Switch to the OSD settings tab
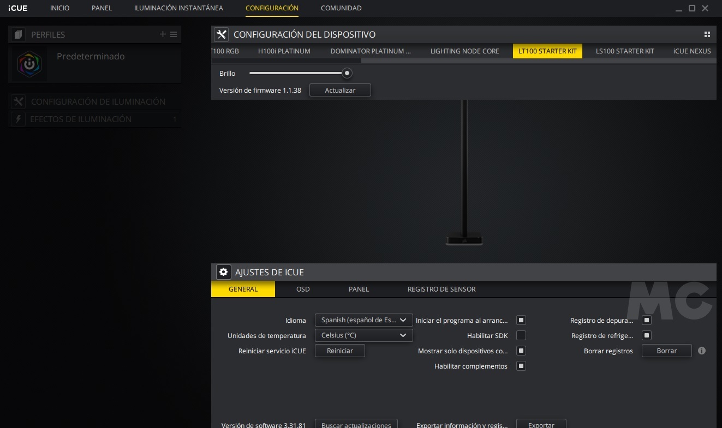 (303, 289)
